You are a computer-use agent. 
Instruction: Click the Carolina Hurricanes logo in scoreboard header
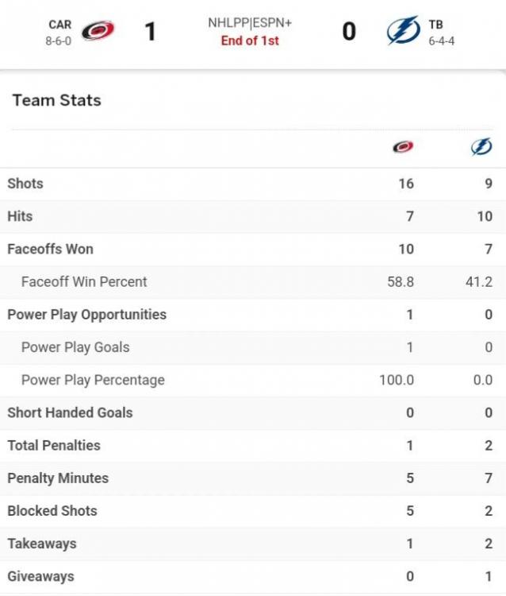point(98,32)
